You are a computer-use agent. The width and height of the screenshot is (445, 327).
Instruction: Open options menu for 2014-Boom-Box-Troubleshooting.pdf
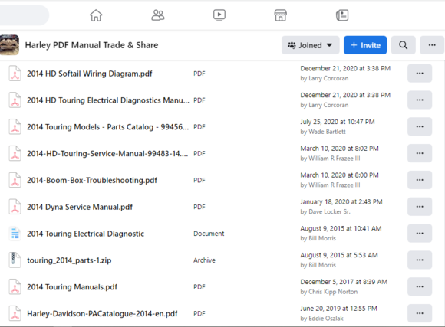tap(420, 180)
